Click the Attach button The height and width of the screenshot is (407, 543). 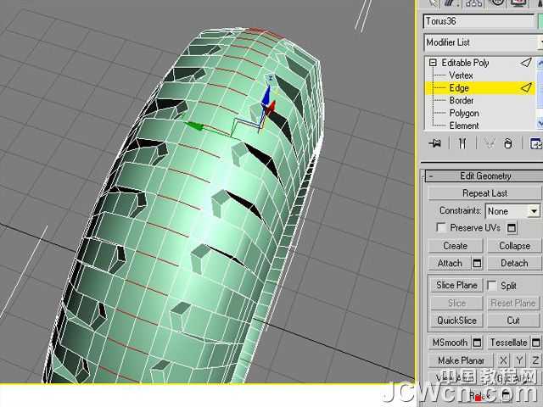450,264
